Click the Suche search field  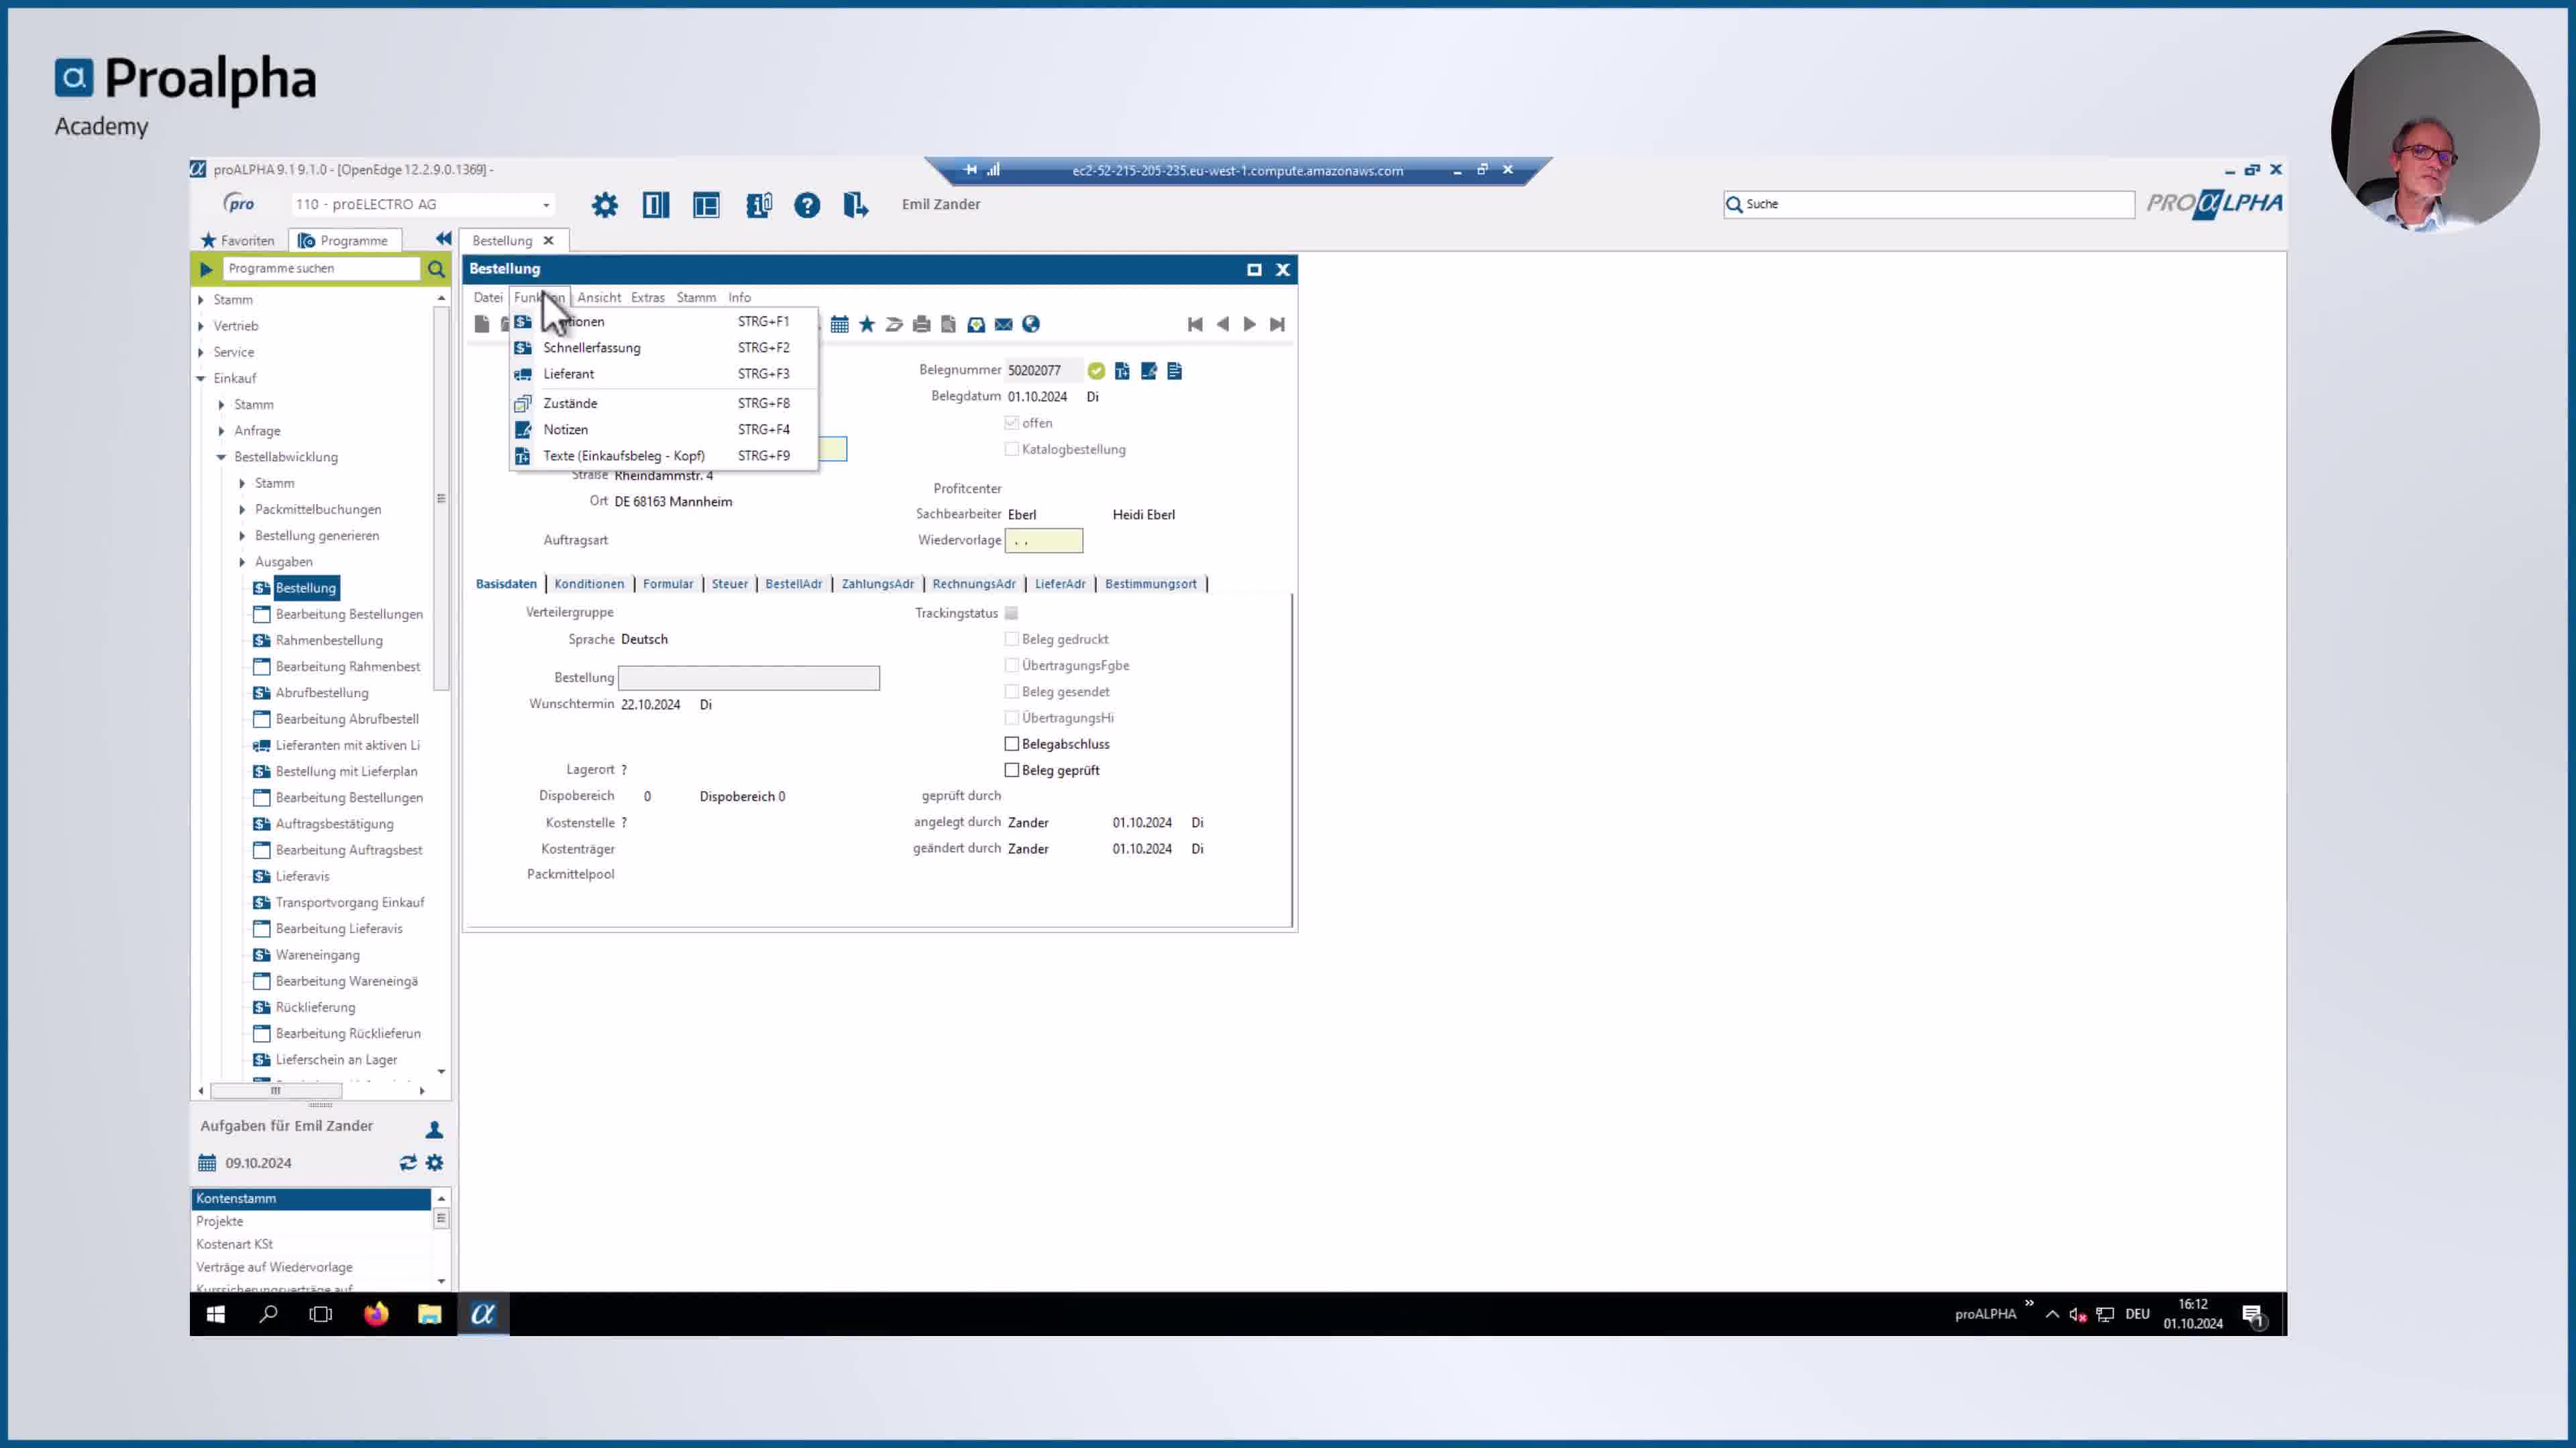[x=1929, y=204]
